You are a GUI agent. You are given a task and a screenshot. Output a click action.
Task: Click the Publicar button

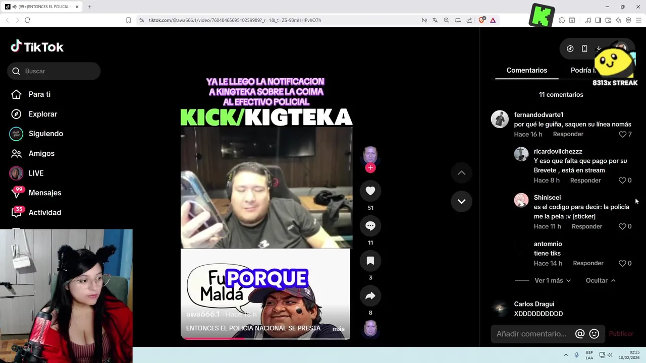(621, 334)
